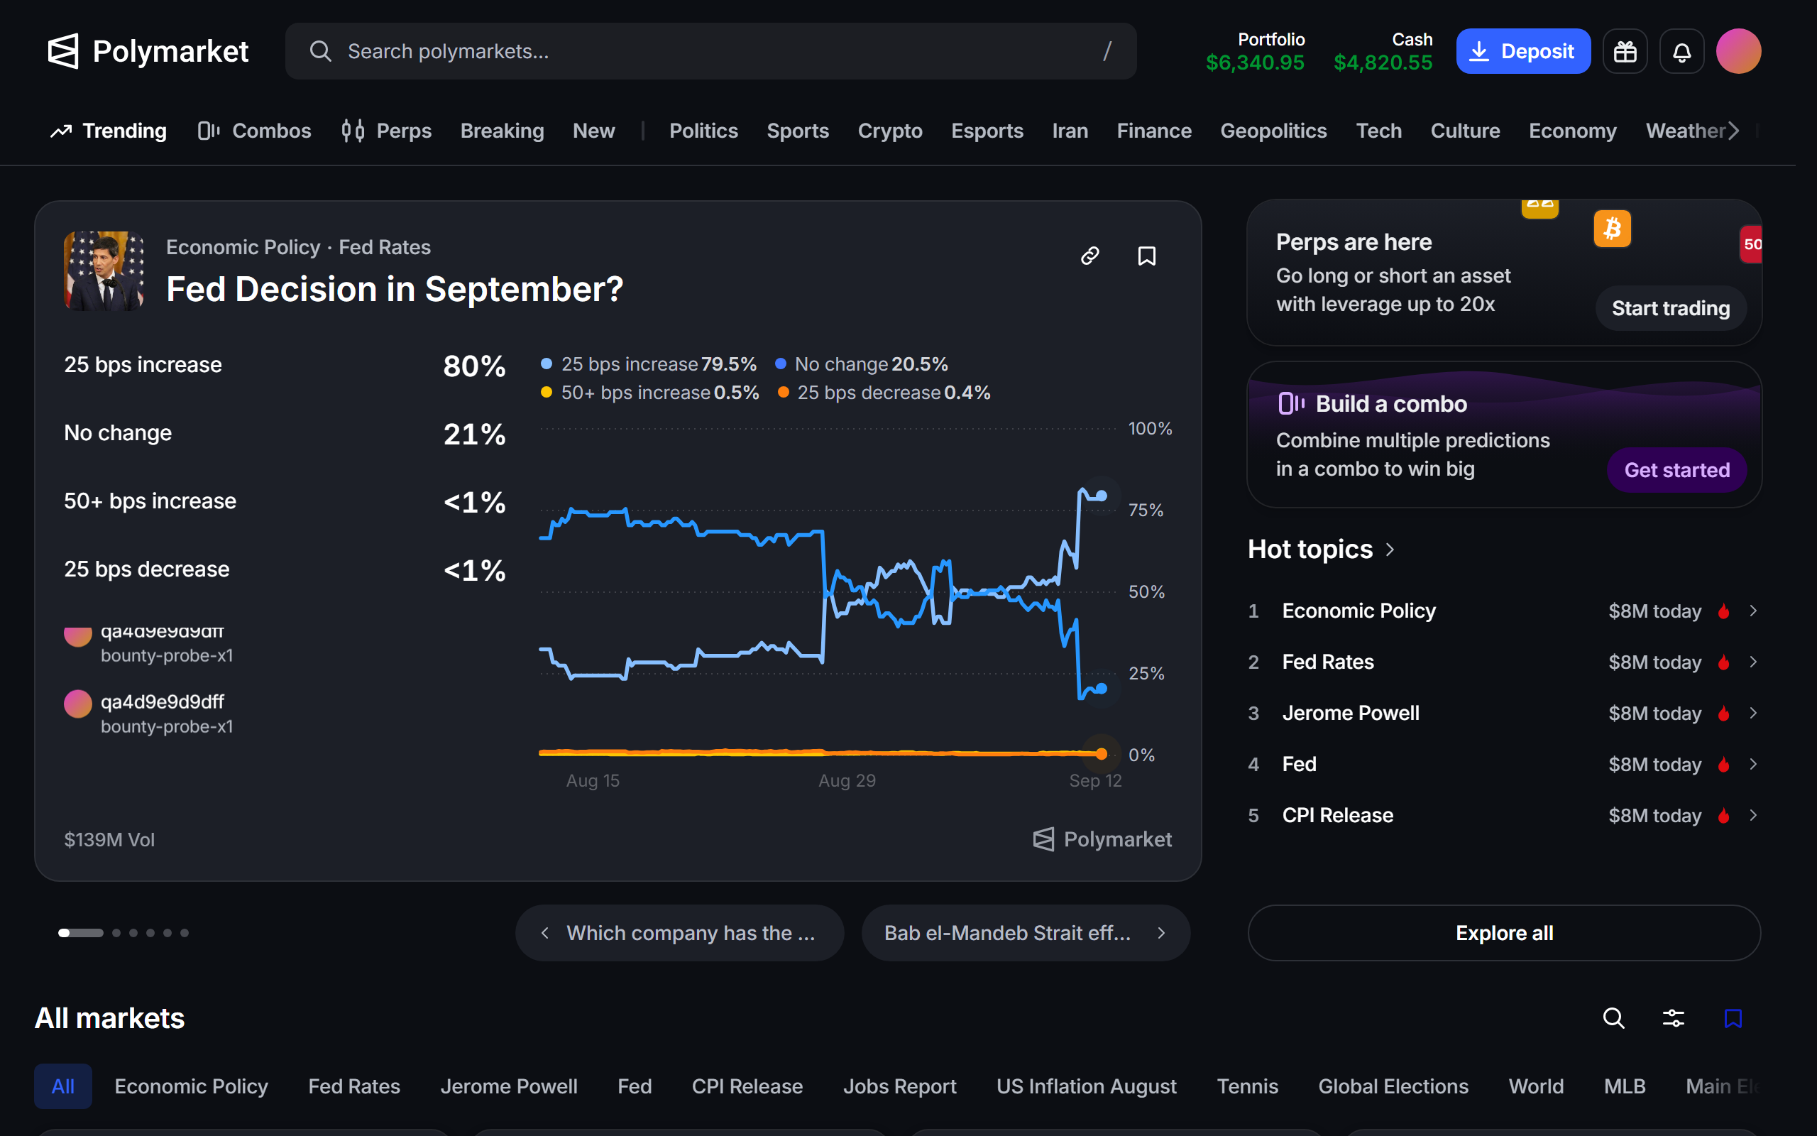This screenshot has width=1817, height=1136.
Task: Click the 50+ bps increase legend dot
Action: point(547,392)
